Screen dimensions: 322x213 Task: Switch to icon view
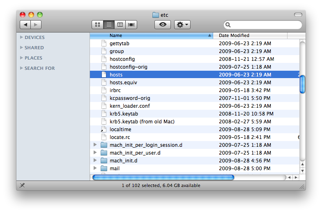point(98,25)
